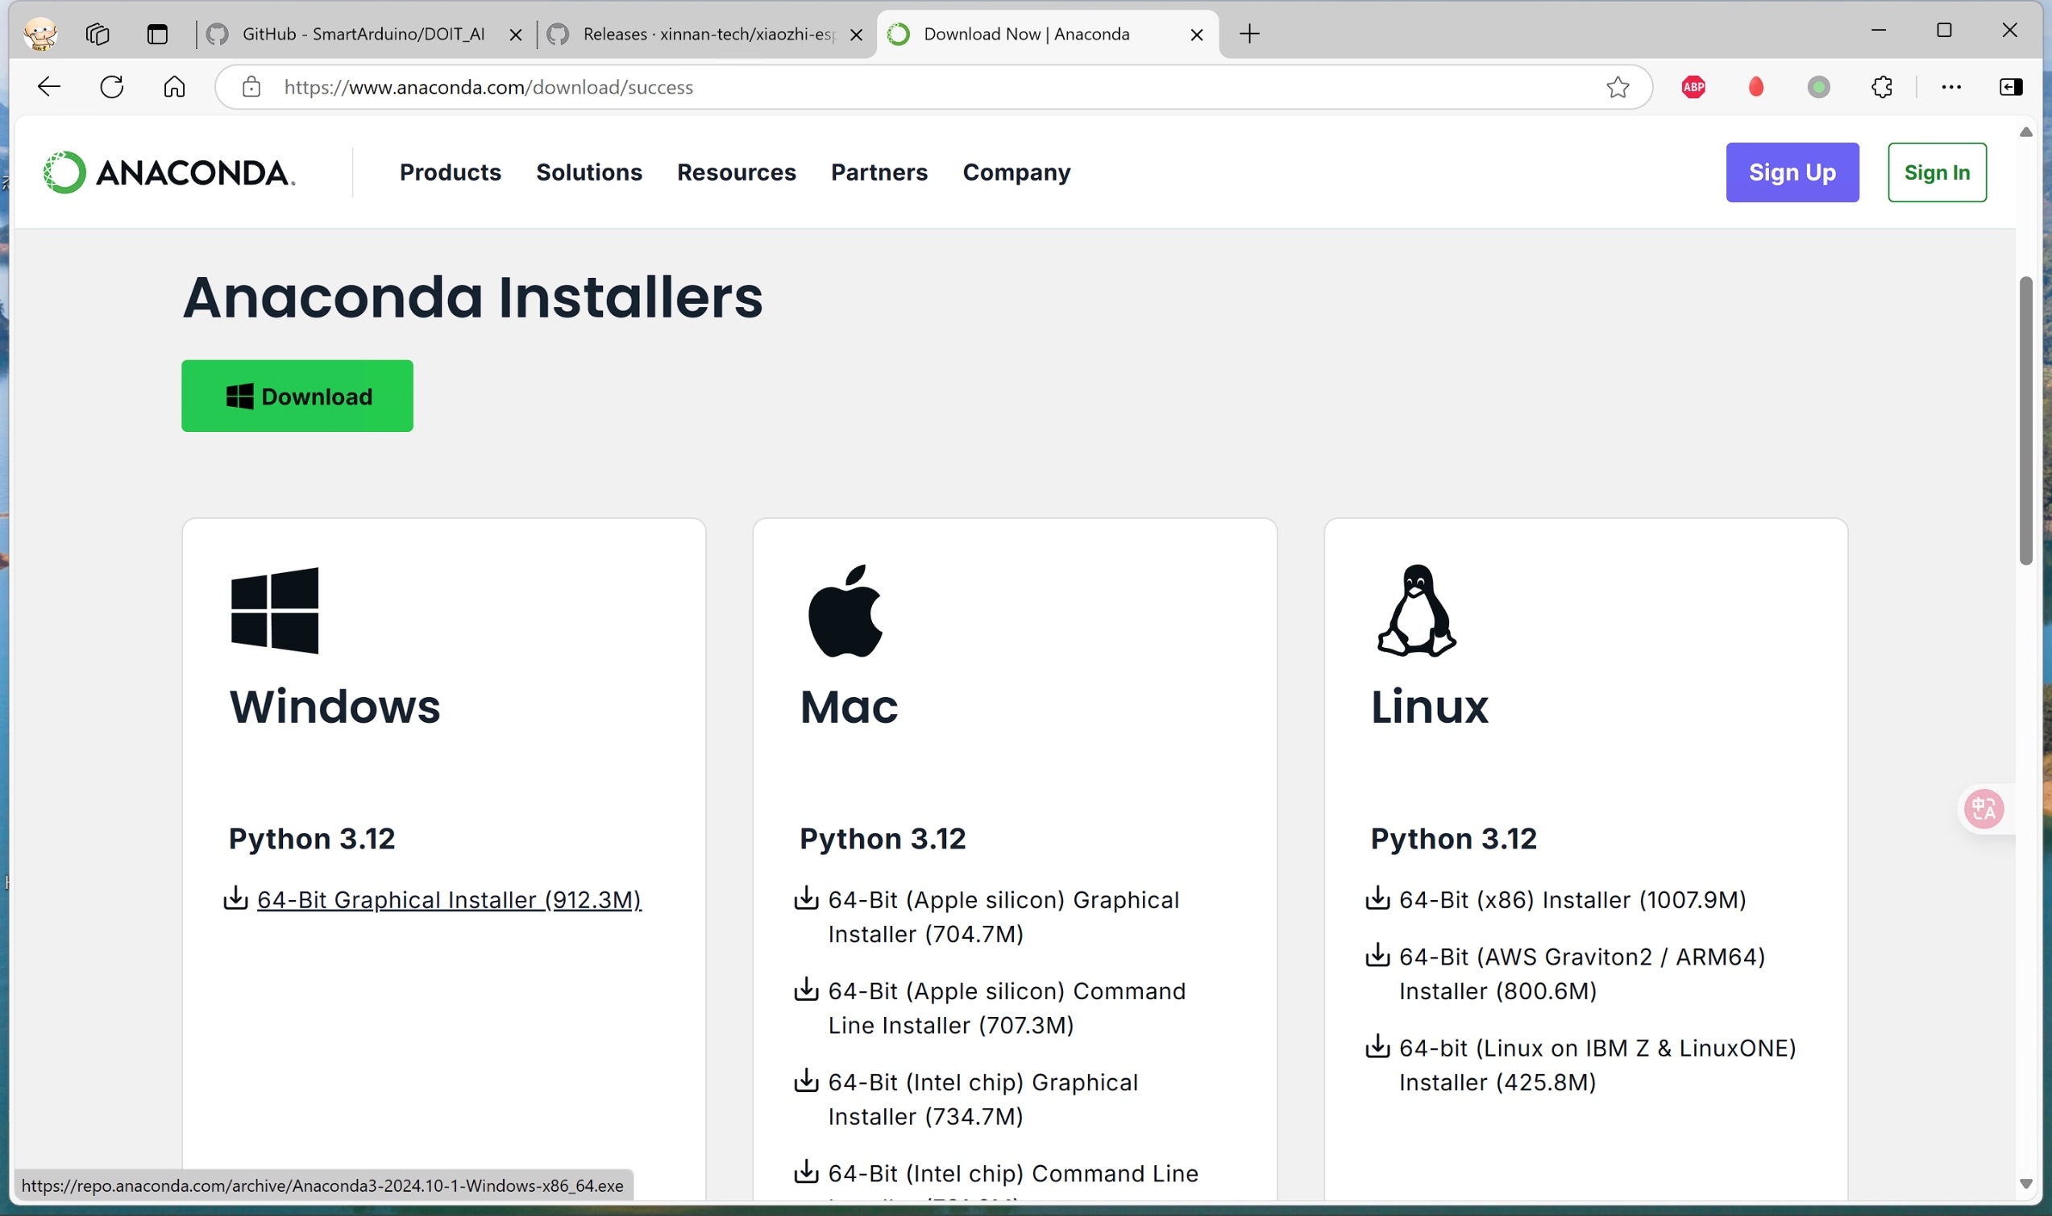The image size is (2052, 1216).
Task: Click the Adblock Plus extension icon
Action: point(1693,87)
